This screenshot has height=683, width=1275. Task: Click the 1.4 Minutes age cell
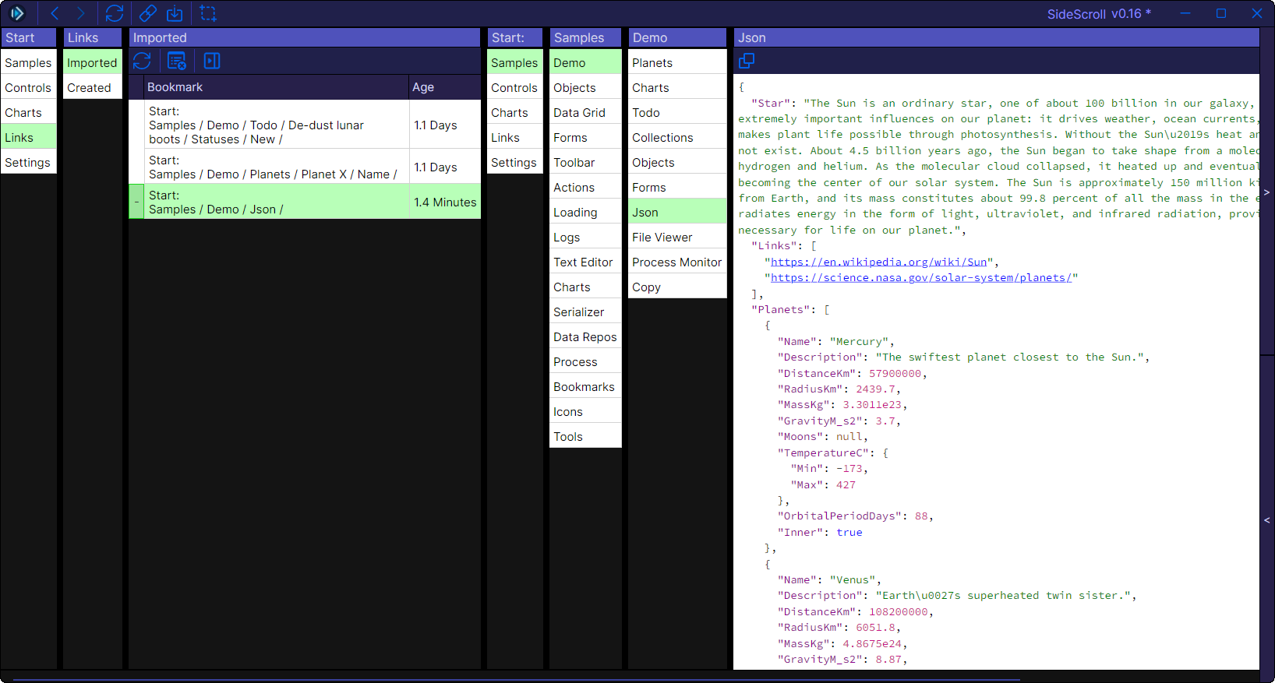click(445, 202)
